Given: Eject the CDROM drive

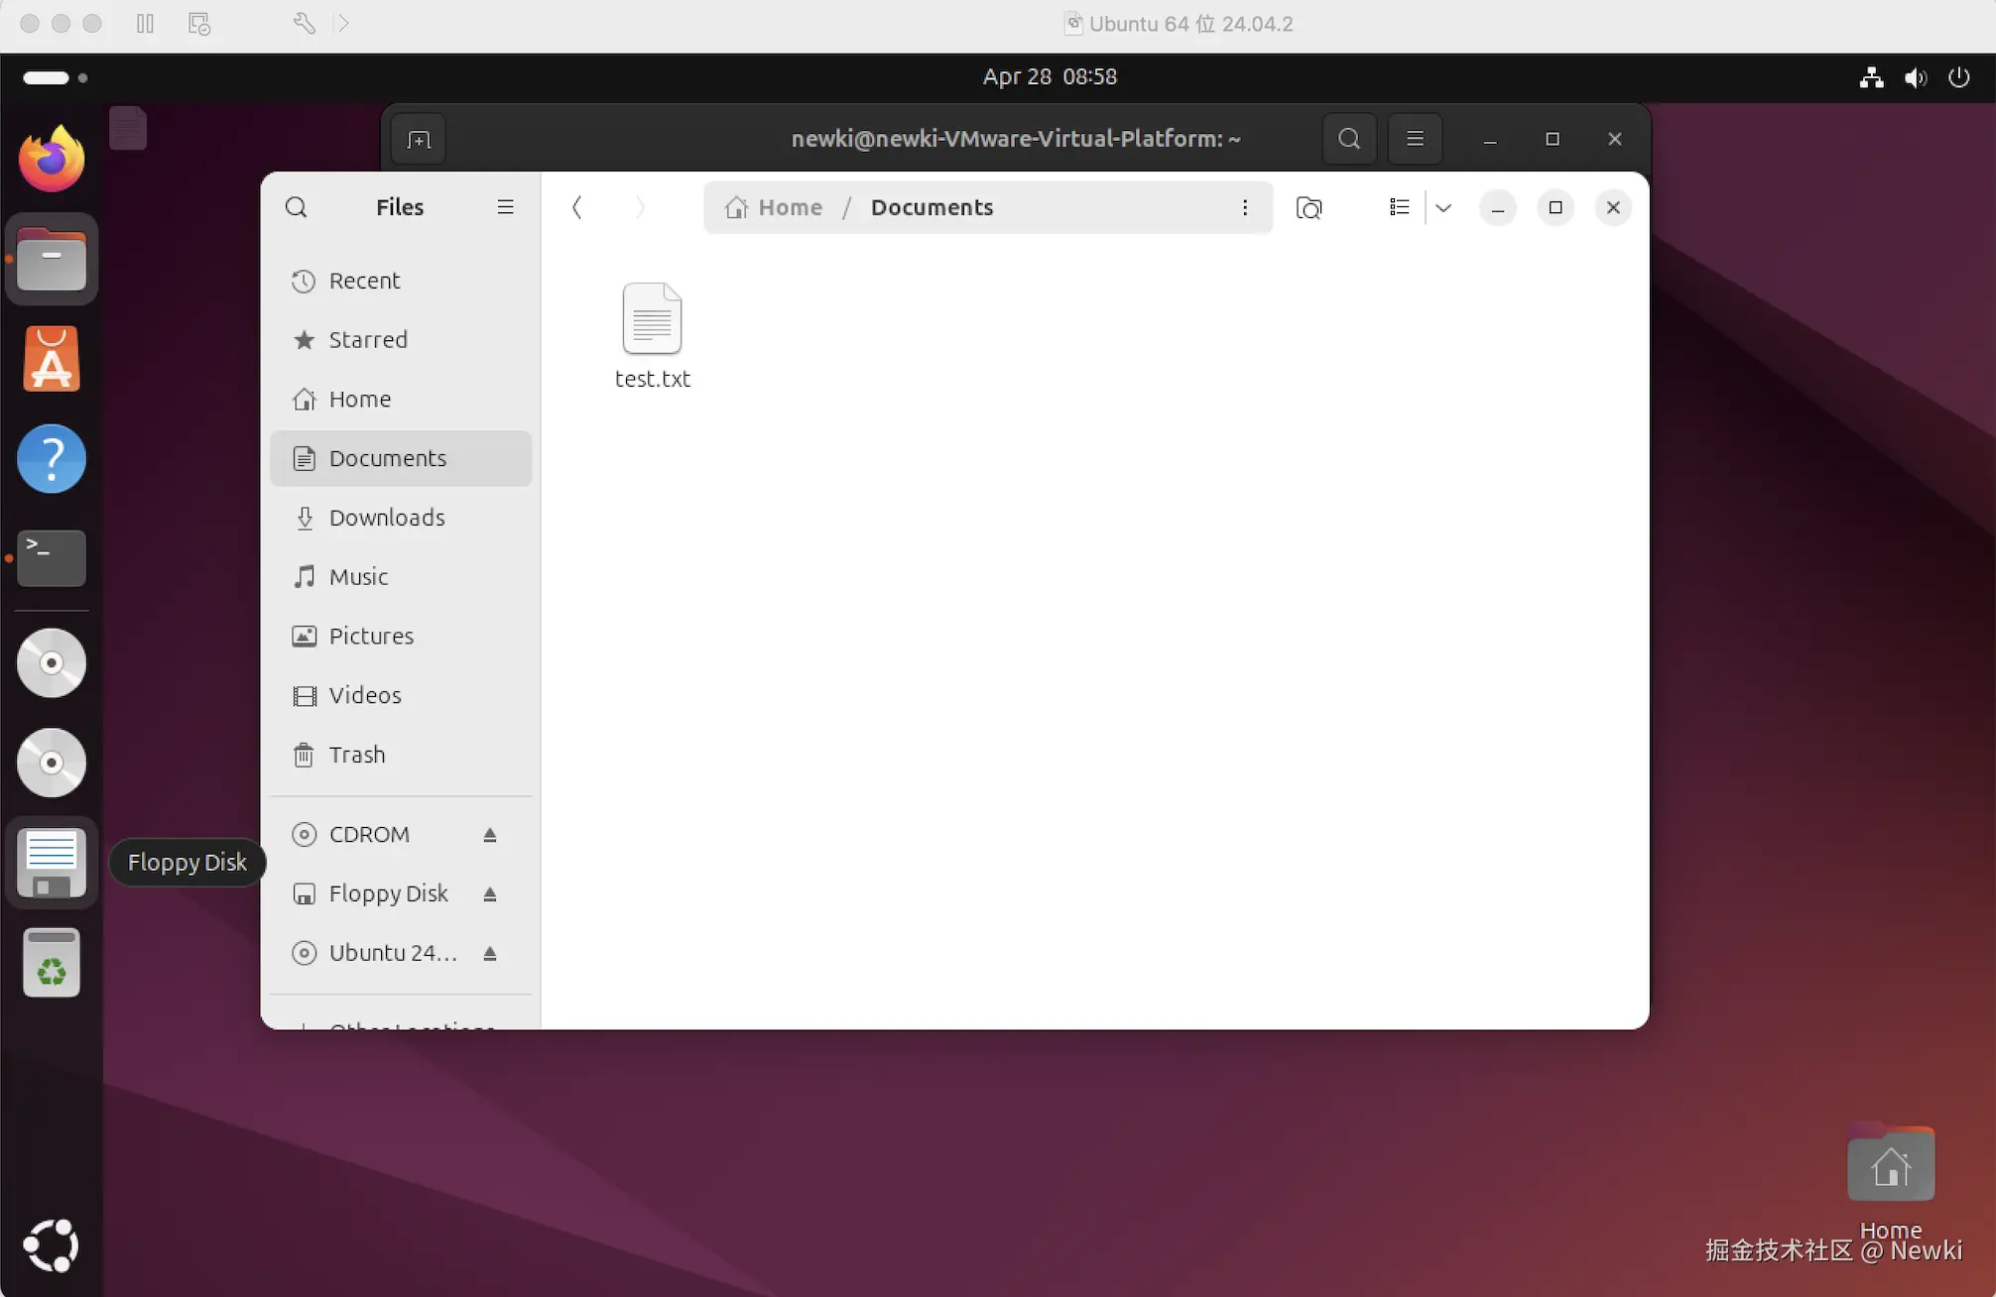Looking at the screenshot, I should [489, 835].
